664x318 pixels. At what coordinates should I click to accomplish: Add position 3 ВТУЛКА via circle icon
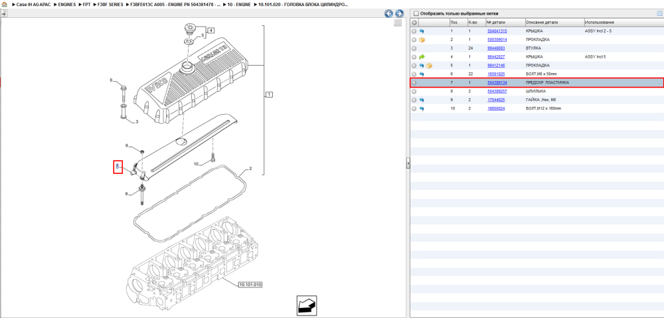pos(414,48)
